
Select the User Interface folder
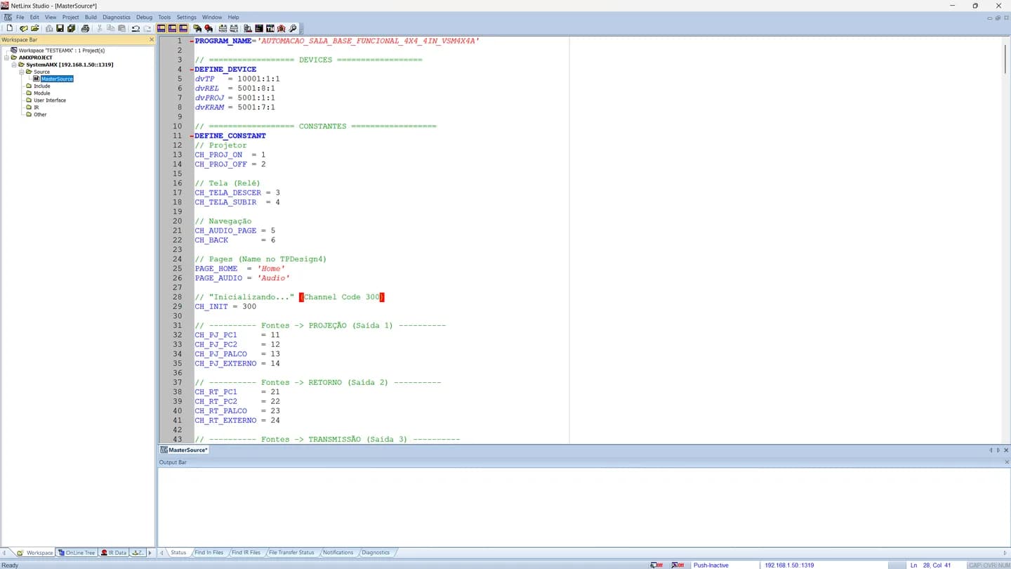point(50,100)
